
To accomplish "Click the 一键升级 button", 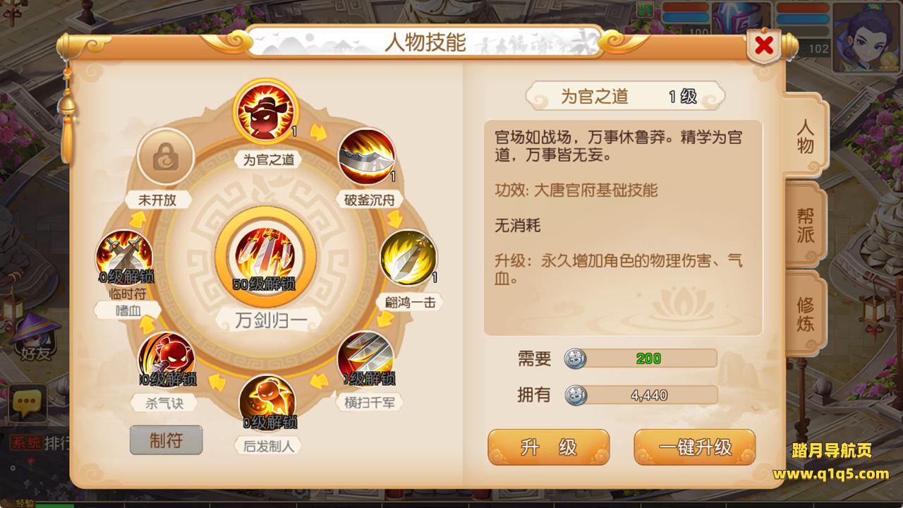I will coord(695,447).
